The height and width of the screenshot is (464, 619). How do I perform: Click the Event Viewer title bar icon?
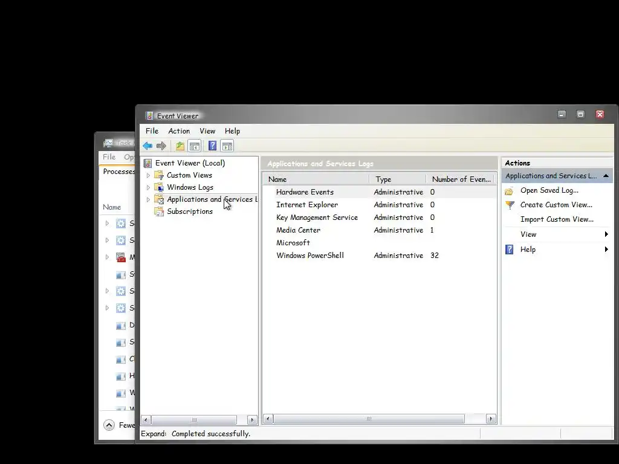[149, 115]
